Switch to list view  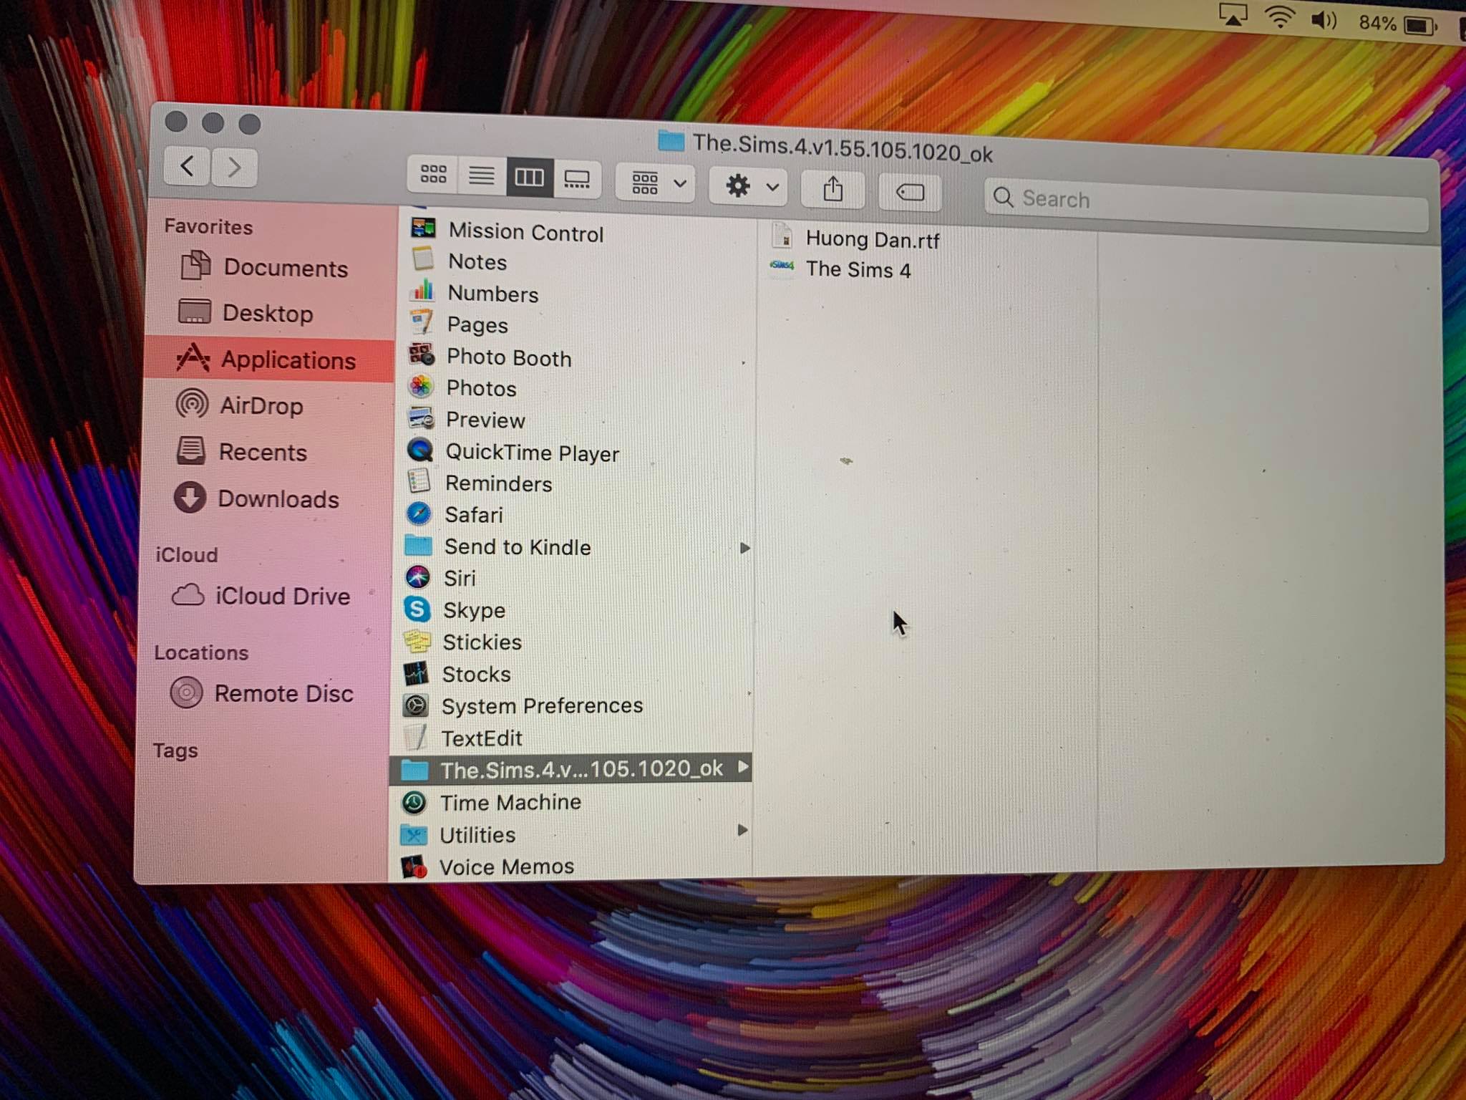(481, 175)
